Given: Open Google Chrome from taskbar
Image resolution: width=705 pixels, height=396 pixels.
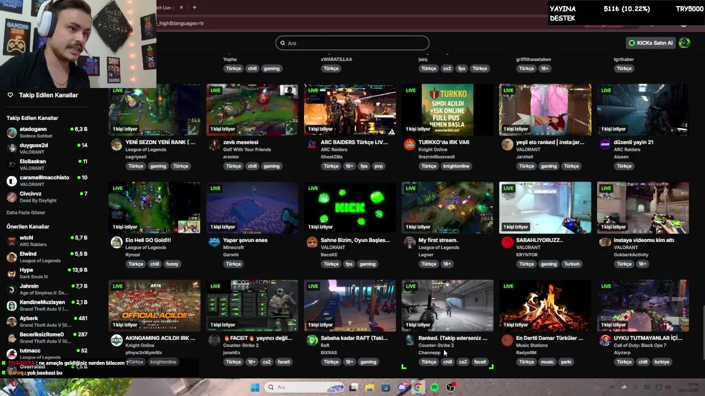Looking at the screenshot, I should [418, 387].
